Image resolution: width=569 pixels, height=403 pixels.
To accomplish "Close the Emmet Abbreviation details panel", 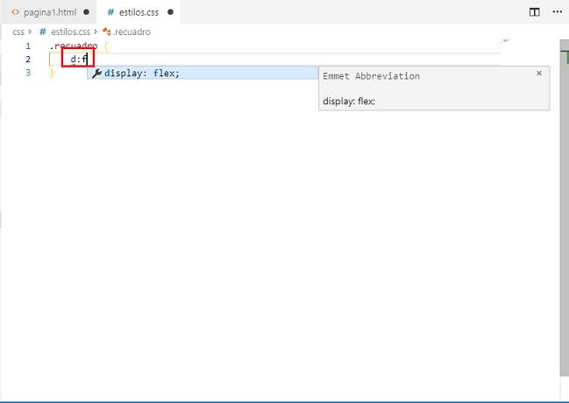I will click(x=539, y=74).
